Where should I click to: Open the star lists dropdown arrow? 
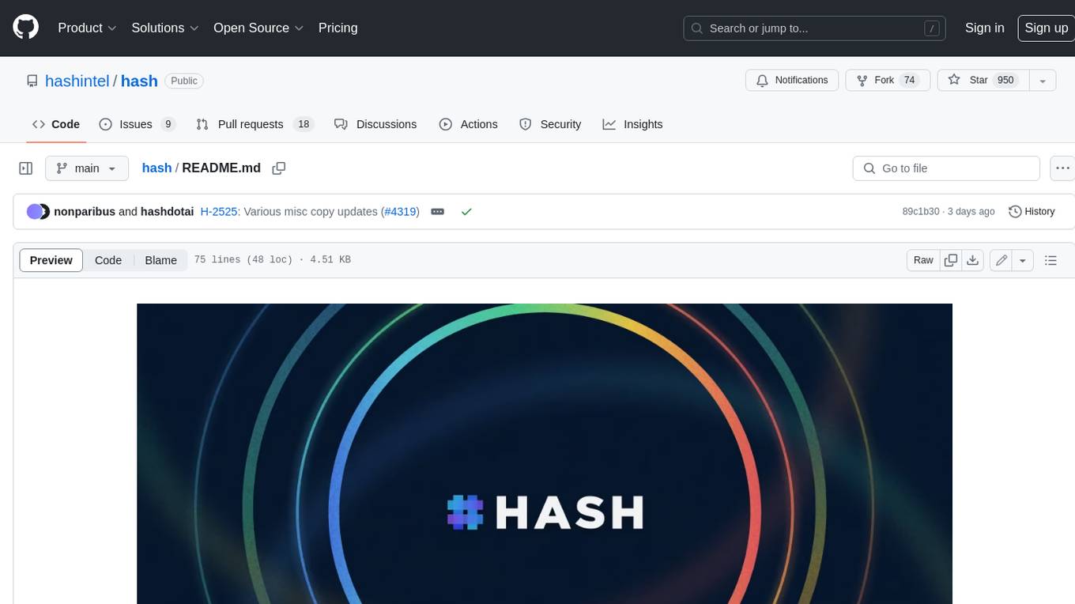pyautogui.click(x=1043, y=81)
